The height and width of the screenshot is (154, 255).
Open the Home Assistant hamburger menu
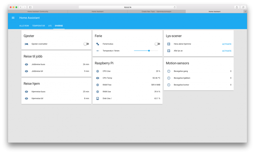pos(13,18)
